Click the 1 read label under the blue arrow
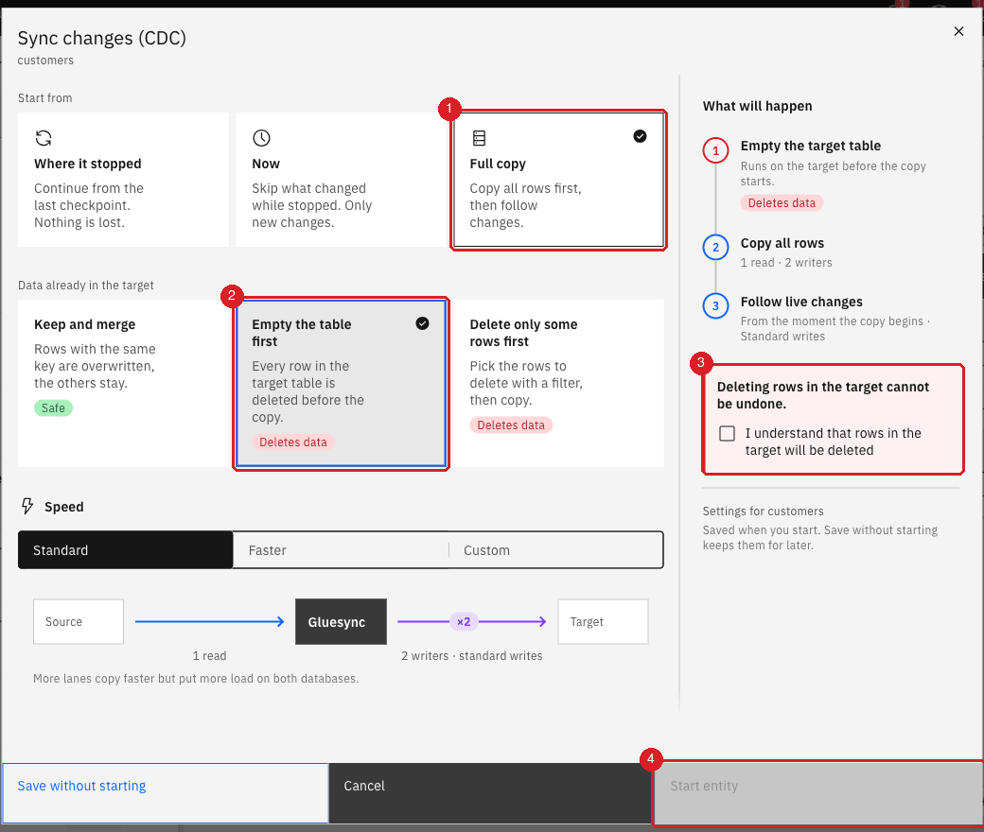The image size is (984, 832). [210, 656]
